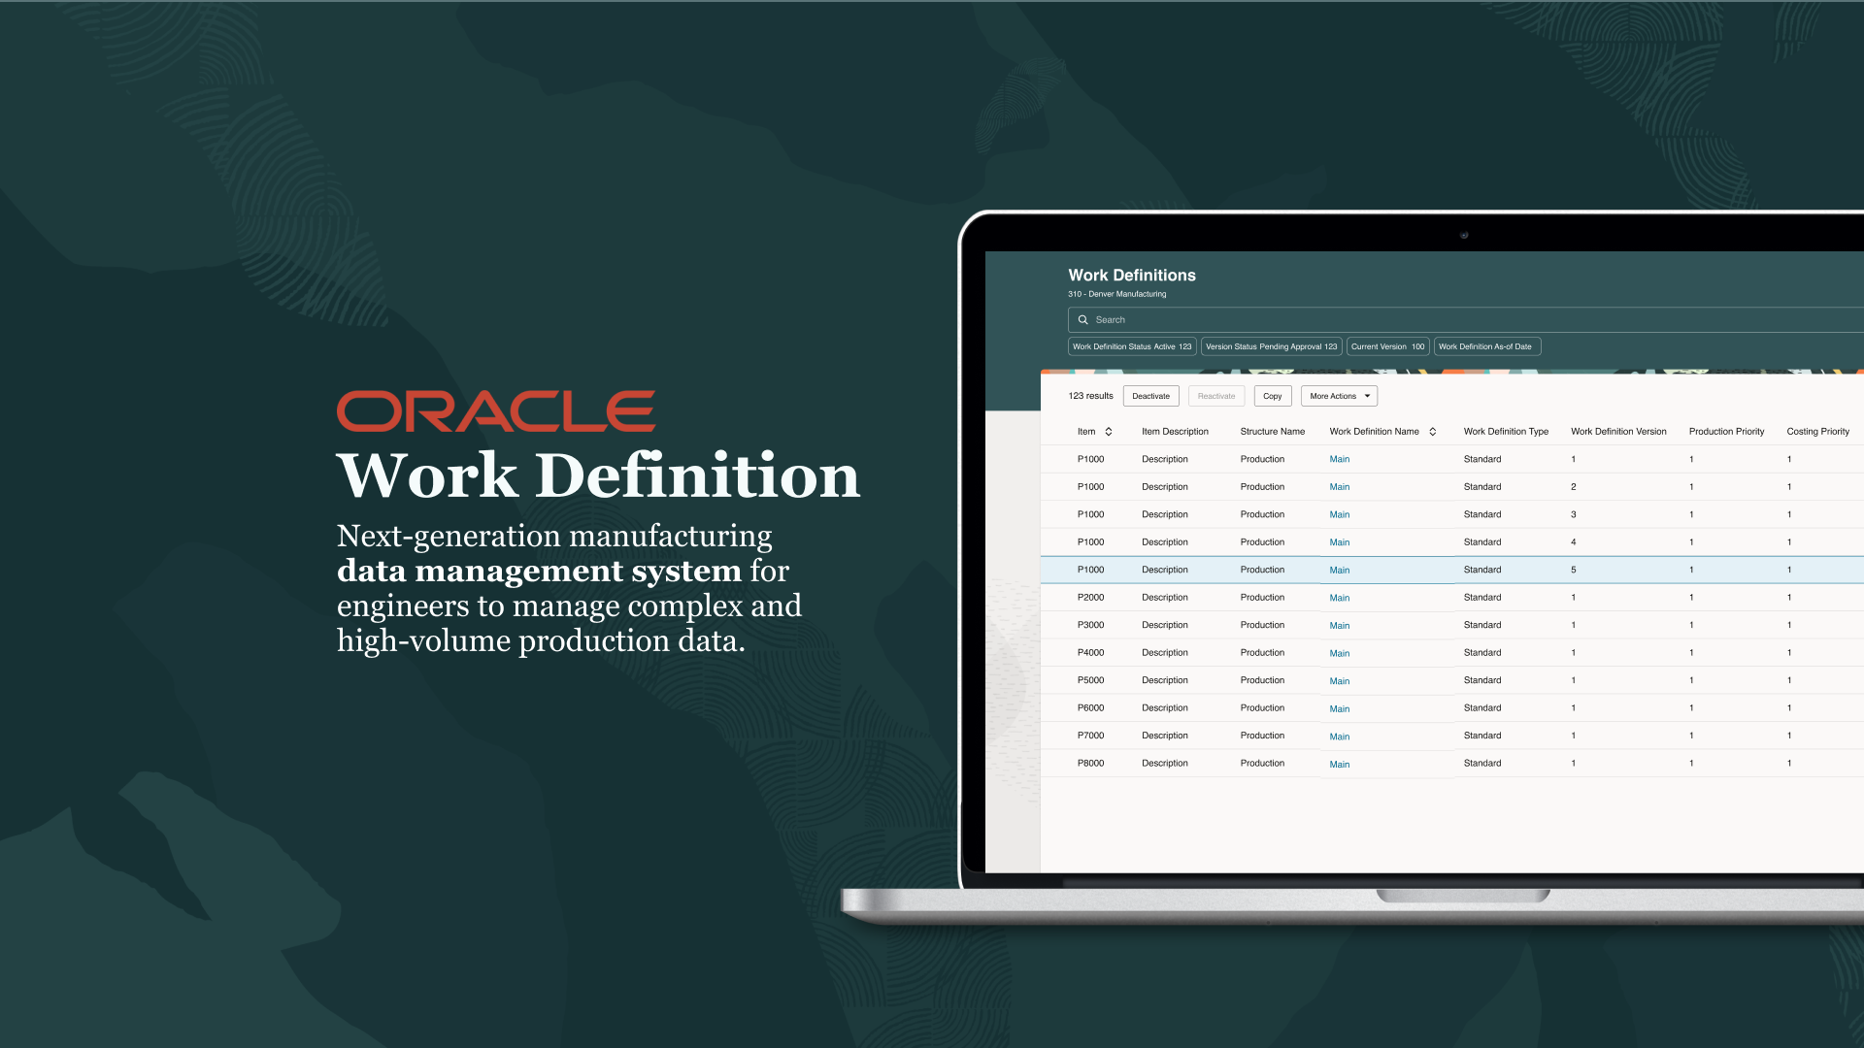Click the 310 - Denver Manufacturing subtitle
Screen dimensions: 1864x1048
tap(1117, 294)
